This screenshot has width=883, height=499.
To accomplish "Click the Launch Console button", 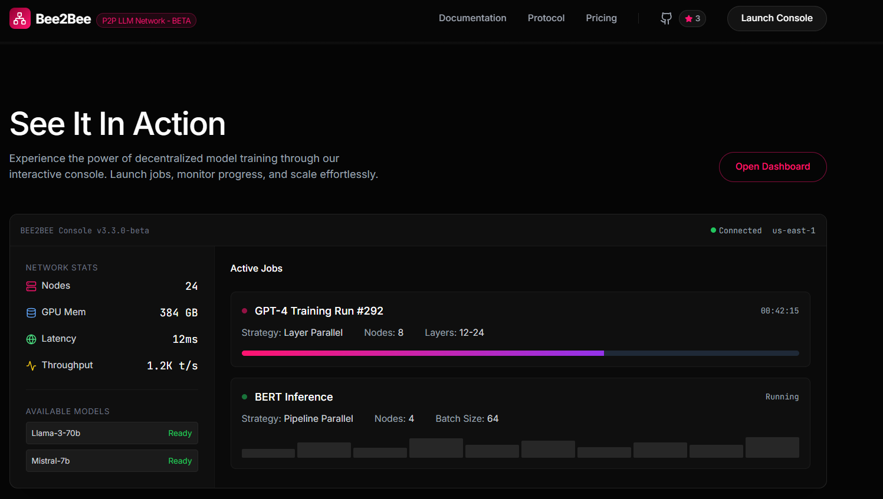I will (777, 18).
